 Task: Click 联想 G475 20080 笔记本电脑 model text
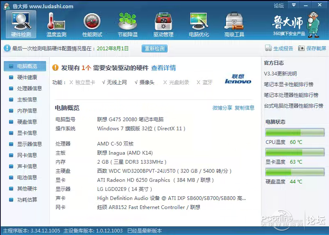pos(130,120)
